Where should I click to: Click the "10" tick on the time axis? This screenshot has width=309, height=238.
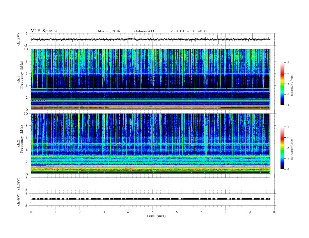pyautogui.click(x=274, y=212)
